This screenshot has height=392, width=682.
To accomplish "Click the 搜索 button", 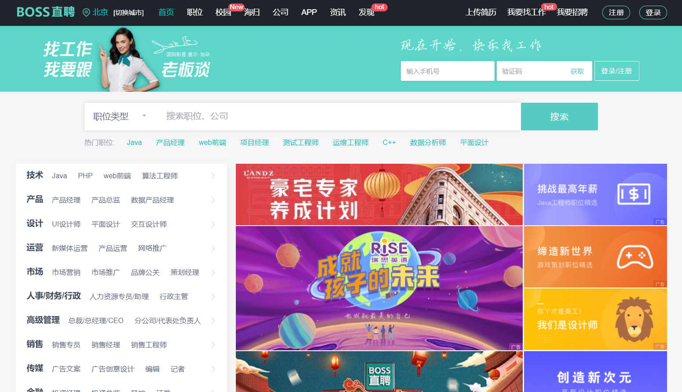I will pyautogui.click(x=559, y=116).
